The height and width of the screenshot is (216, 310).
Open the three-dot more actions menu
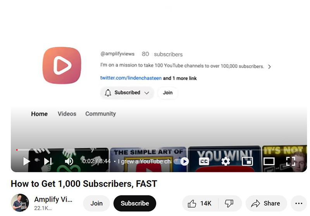tap(299, 203)
